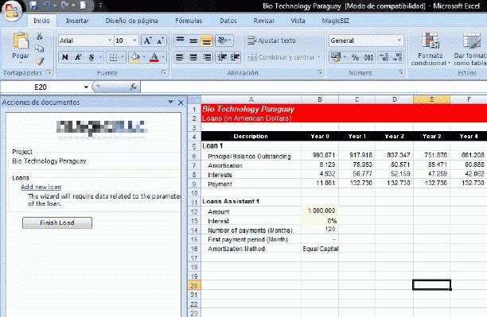Switch to the Fórmulas tab
This screenshot has height=317, width=487.
point(189,21)
